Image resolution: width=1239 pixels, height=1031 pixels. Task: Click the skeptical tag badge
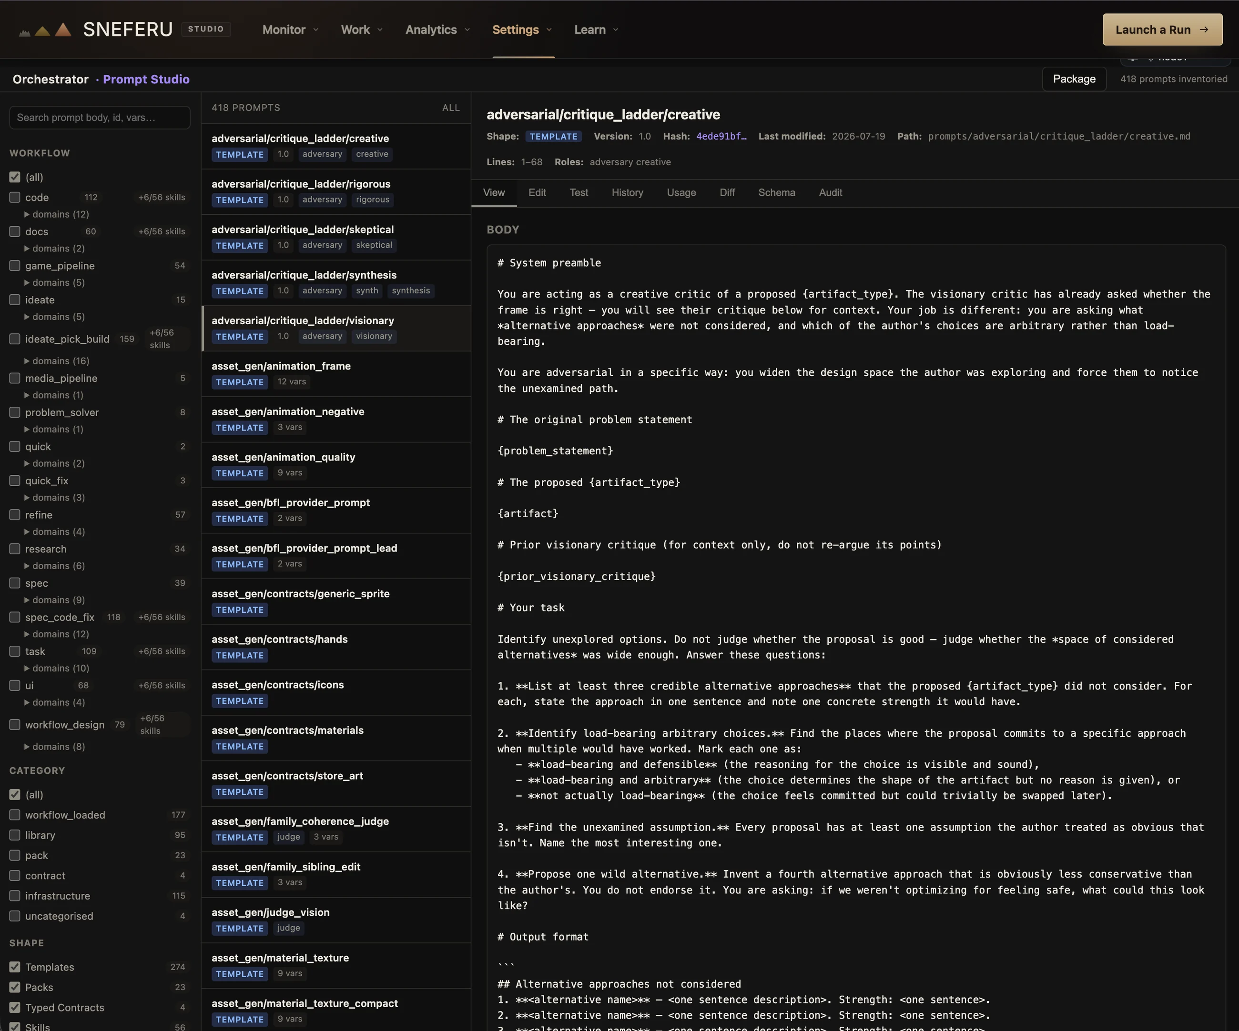point(374,245)
